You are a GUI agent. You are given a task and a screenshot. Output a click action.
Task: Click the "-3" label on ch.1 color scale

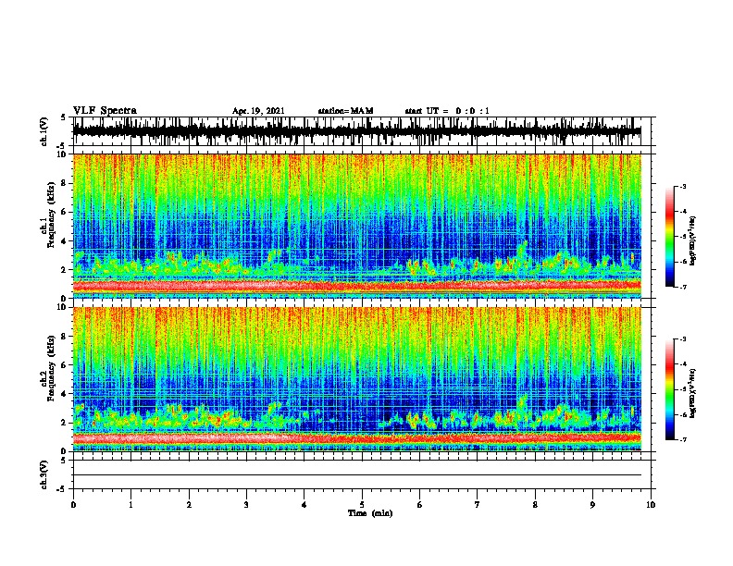[x=683, y=186]
